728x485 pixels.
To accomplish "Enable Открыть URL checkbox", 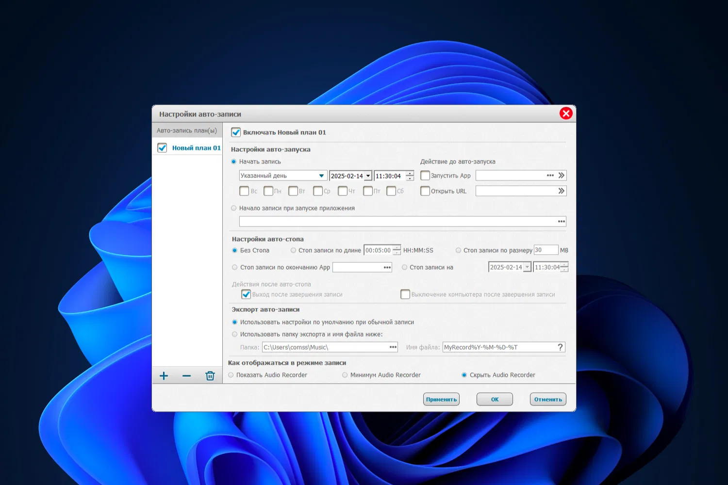I will (425, 191).
